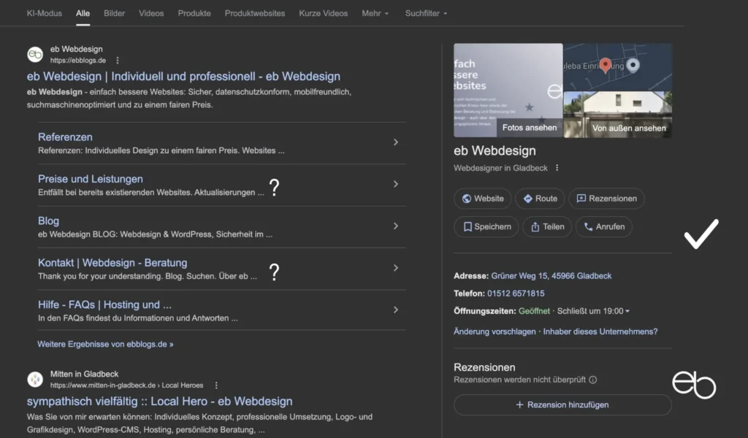Share the listing via the Teilen icon
748x438 pixels.
[535, 227]
